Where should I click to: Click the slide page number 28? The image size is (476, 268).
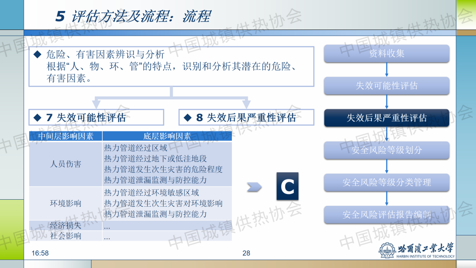[246, 253]
